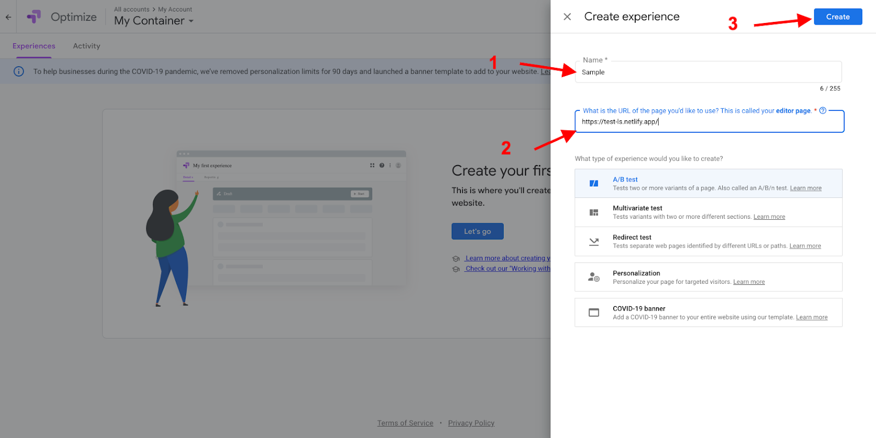Switch to the Activity tab
The image size is (876, 438).
click(87, 46)
